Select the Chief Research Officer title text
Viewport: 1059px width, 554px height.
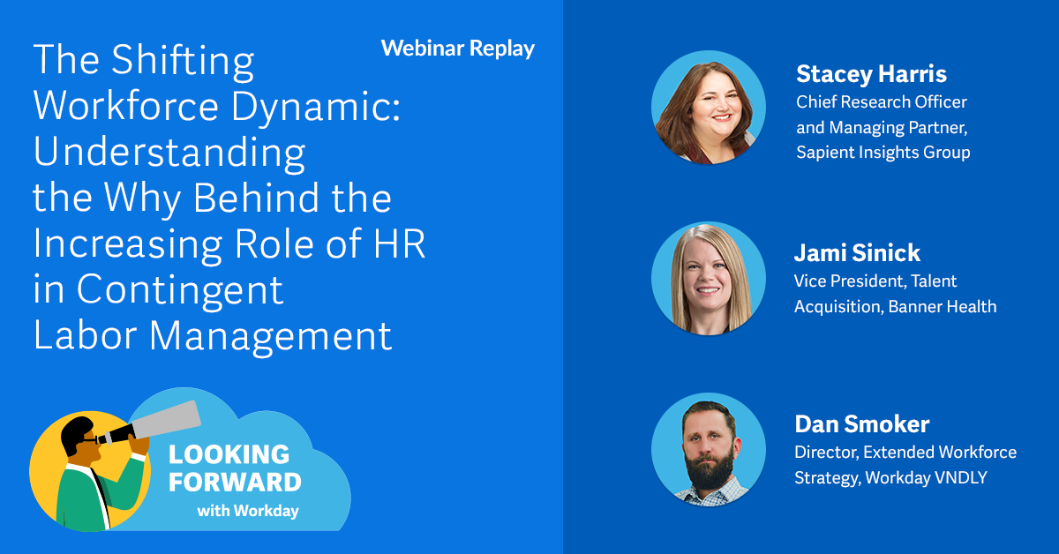coord(882,102)
